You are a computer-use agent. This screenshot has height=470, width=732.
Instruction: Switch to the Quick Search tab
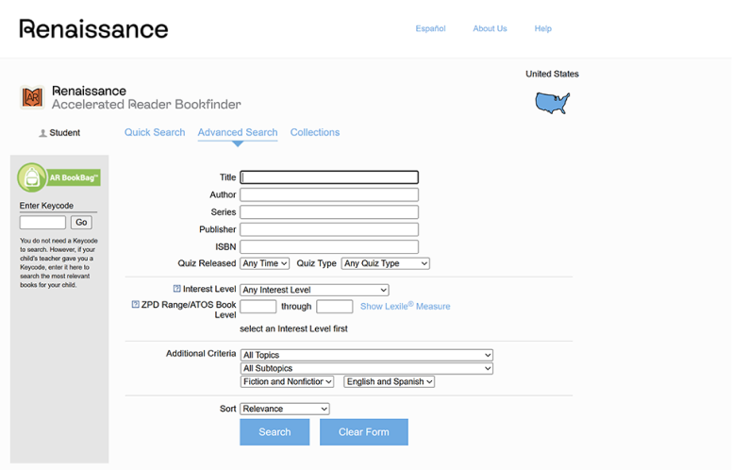click(x=155, y=132)
